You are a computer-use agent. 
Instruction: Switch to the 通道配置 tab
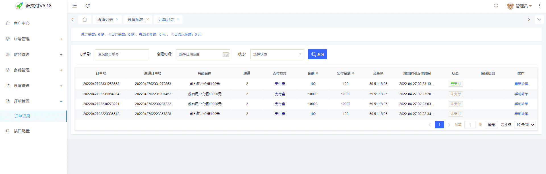pos(136,20)
